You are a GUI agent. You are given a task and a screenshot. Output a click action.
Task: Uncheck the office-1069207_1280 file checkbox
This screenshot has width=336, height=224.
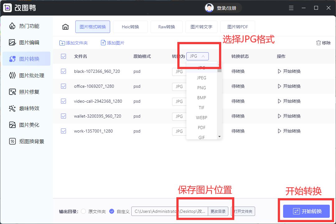[63, 86]
